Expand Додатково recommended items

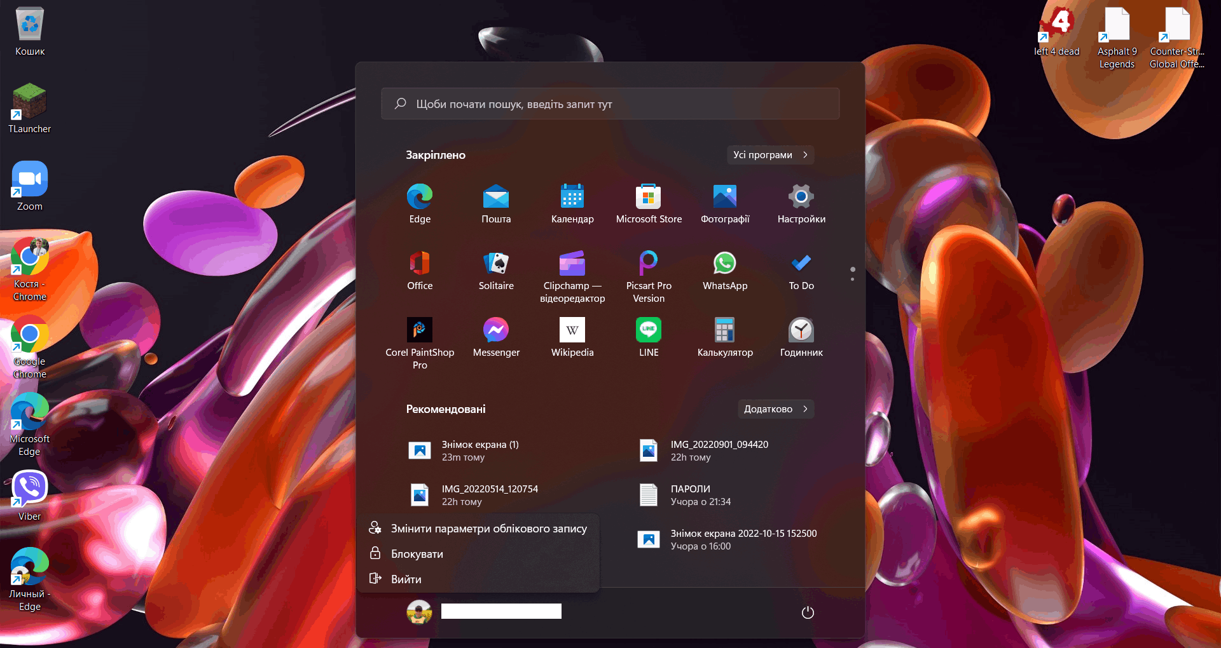776,409
